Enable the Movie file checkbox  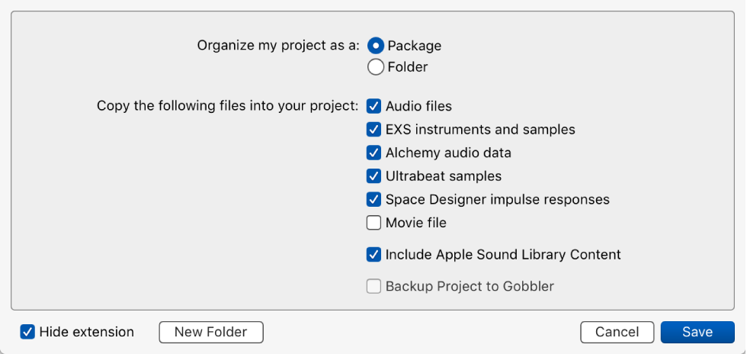373,223
